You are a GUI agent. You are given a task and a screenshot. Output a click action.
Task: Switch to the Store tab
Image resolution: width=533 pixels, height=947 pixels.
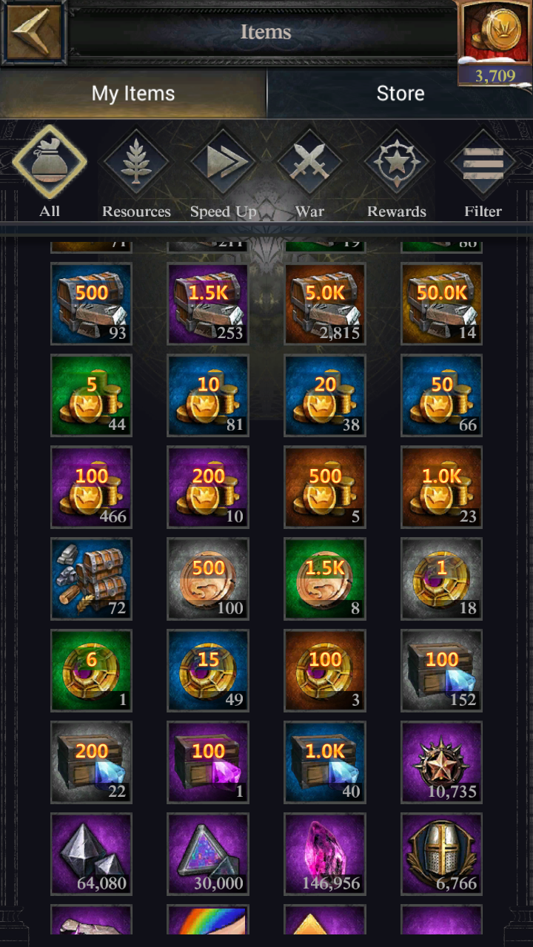(400, 94)
